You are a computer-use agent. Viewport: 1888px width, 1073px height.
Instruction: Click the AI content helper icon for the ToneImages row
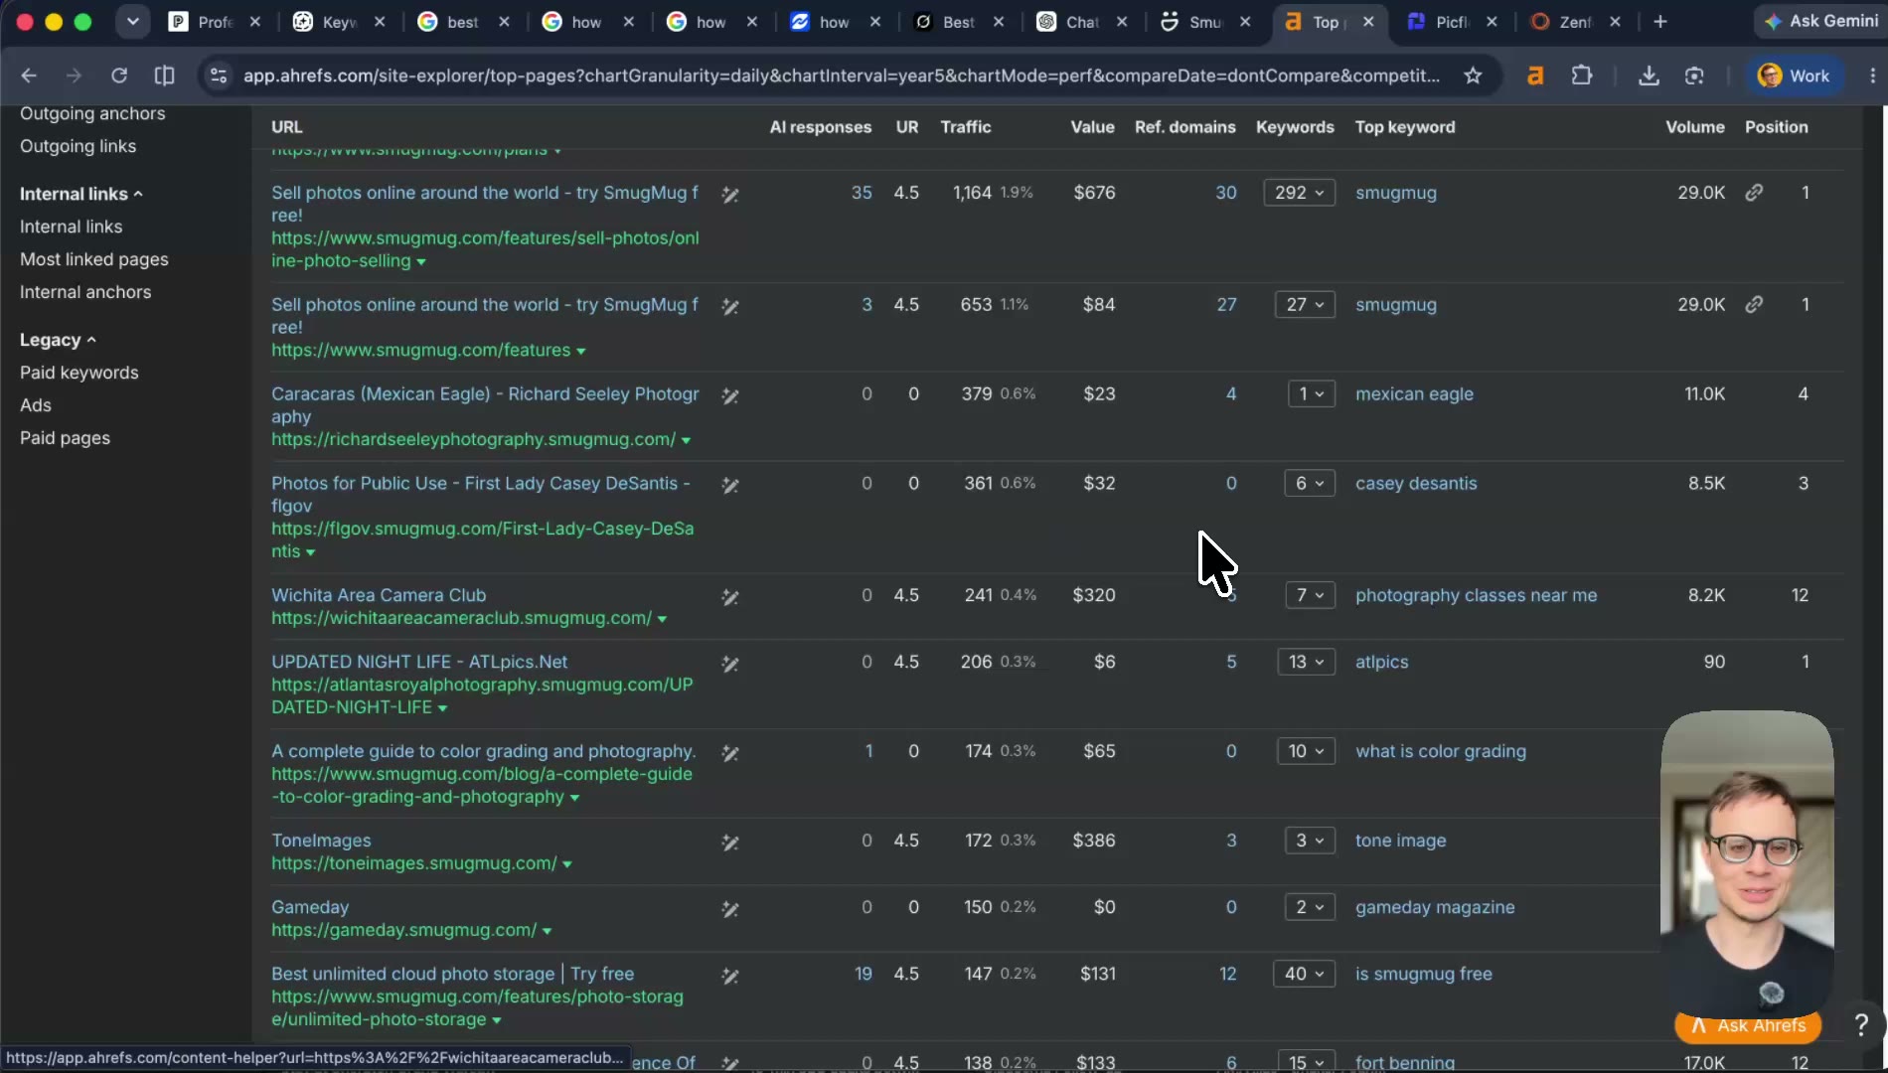(729, 843)
